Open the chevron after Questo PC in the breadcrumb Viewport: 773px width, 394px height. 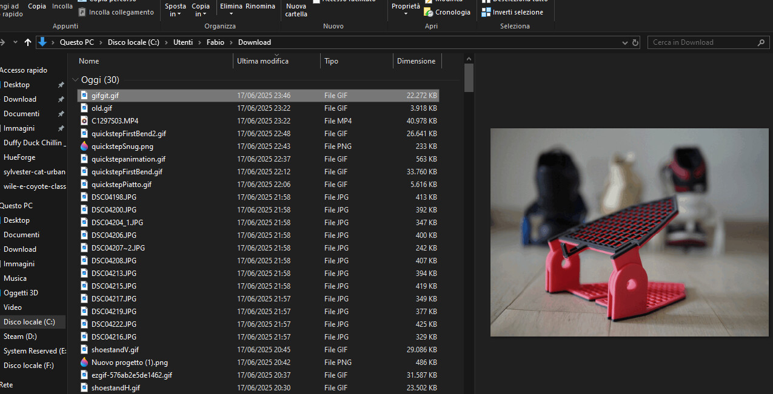101,42
